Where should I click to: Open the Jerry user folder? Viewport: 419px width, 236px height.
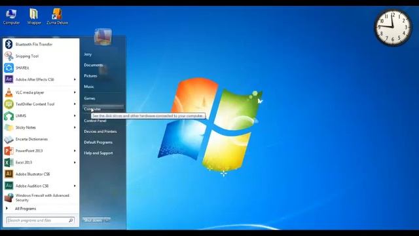point(88,54)
